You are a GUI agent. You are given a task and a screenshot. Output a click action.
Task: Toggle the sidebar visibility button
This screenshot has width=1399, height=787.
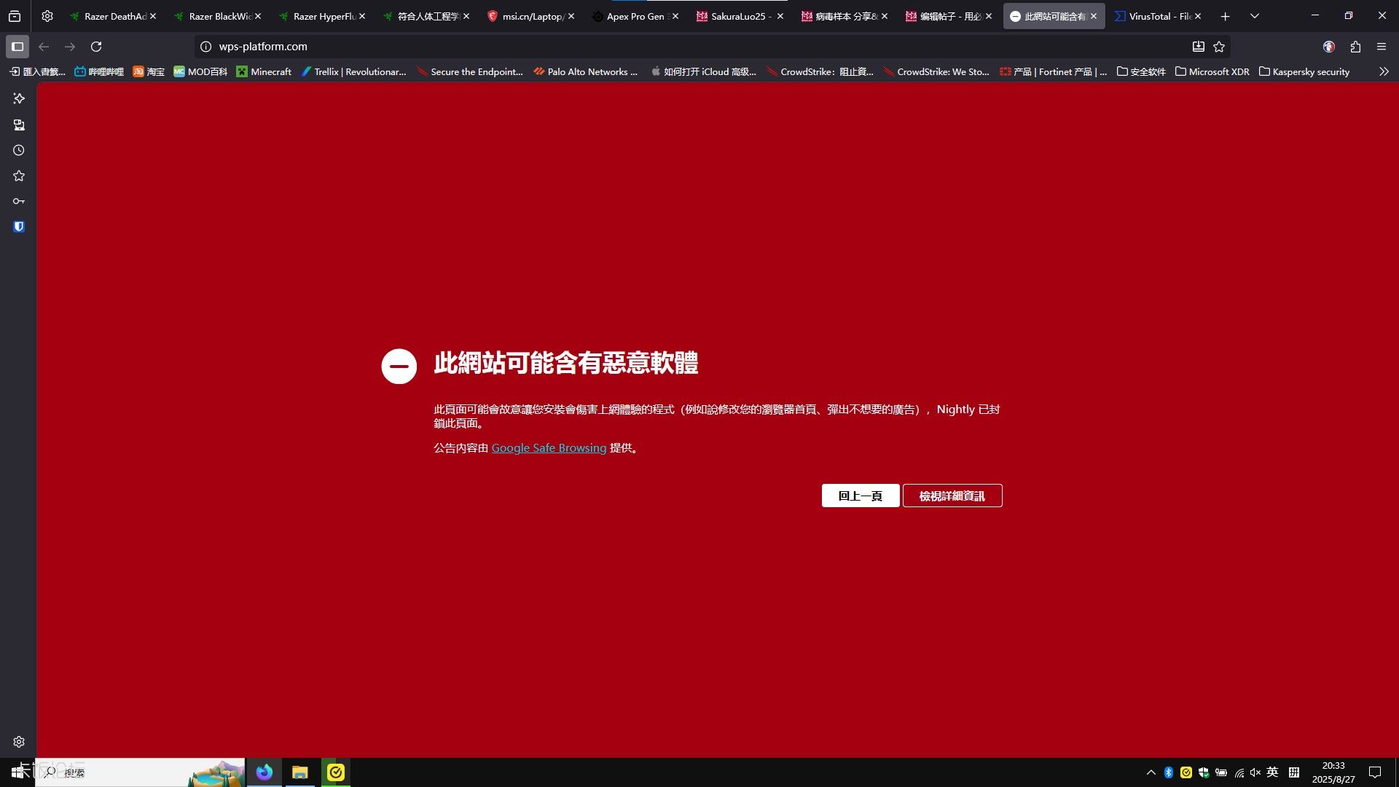tap(17, 47)
